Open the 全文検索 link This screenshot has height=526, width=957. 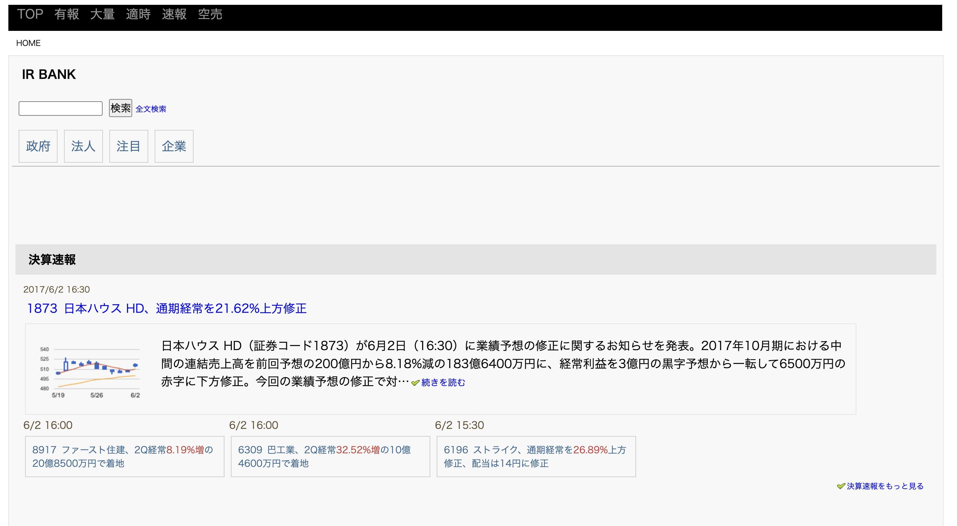pos(151,109)
